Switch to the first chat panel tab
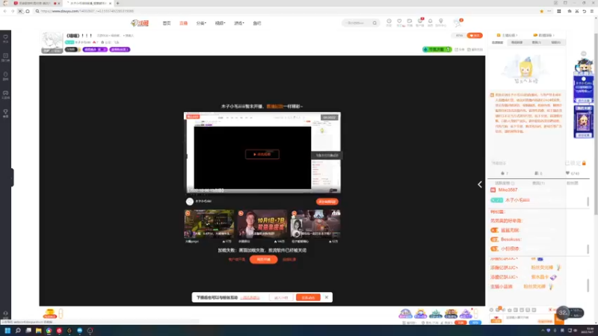This screenshot has width=598, height=336. pos(497,43)
